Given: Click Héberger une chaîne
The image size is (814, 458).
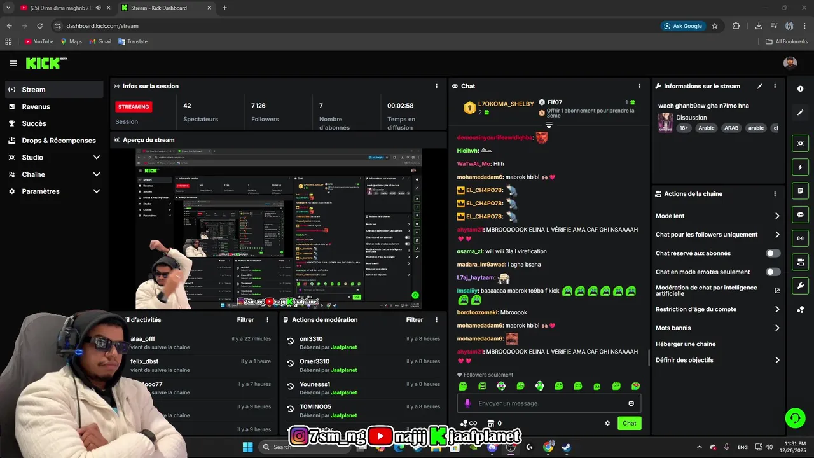Looking at the screenshot, I should [686, 344].
